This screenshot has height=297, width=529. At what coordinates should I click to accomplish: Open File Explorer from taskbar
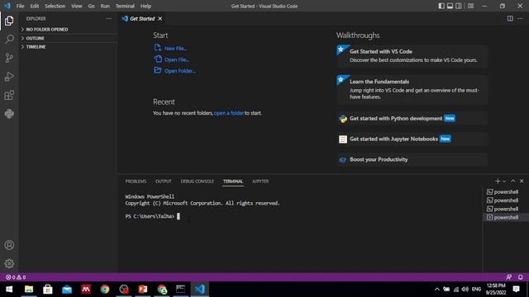[29, 289]
